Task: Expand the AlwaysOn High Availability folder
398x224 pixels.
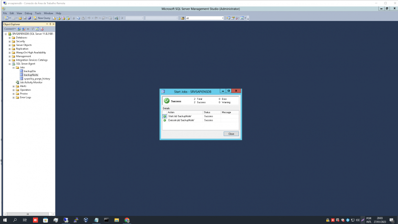Action: pyautogui.click(x=10, y=53)
